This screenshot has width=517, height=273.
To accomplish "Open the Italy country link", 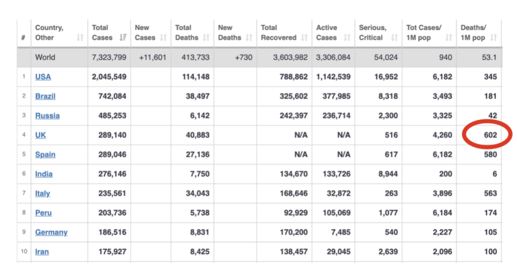I will pos(43,193).
